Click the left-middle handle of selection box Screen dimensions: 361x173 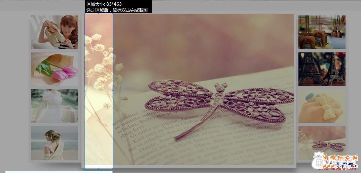click(x=85, y=91)
